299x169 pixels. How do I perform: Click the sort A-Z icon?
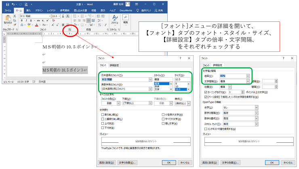[x=100, y=25]
